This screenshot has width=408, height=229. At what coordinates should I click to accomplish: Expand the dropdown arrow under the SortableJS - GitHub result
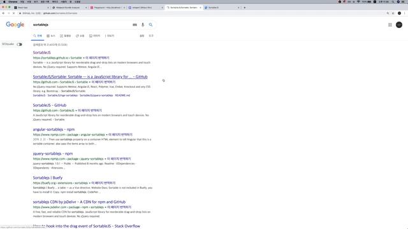click(76, 111)
